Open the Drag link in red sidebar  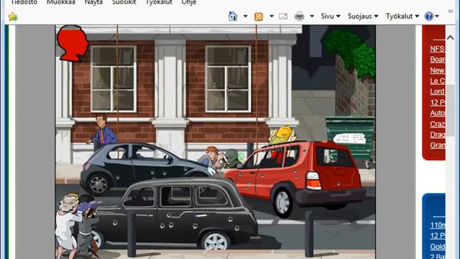coord(437,135)
